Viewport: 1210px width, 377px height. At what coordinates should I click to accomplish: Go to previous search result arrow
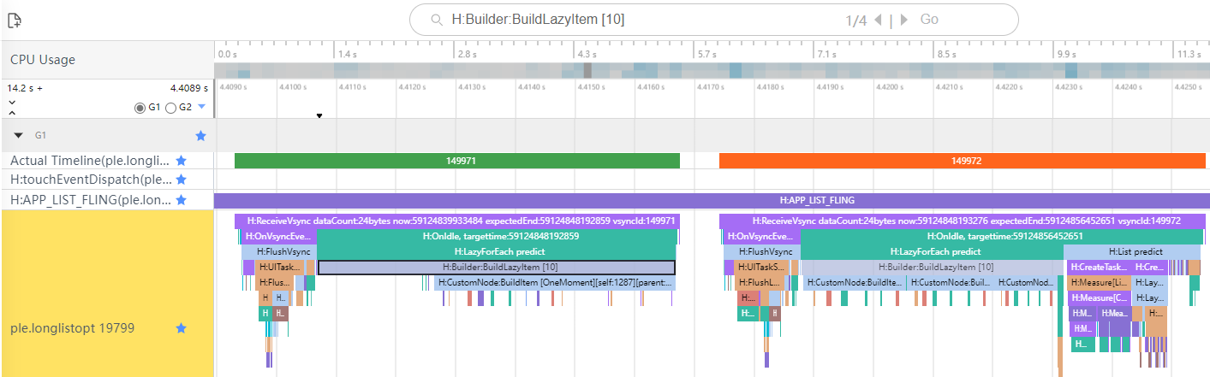[x=878, y=20]
